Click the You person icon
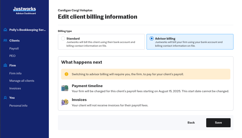 point(5,98)
